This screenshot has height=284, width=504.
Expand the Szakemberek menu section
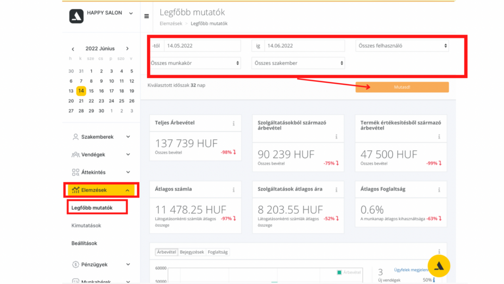pos(128,137)
